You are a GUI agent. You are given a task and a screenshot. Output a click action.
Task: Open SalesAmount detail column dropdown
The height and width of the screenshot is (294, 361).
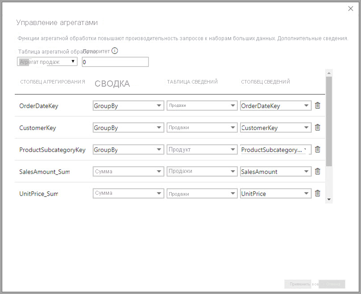pyautogui.click(x=276, y=171)
